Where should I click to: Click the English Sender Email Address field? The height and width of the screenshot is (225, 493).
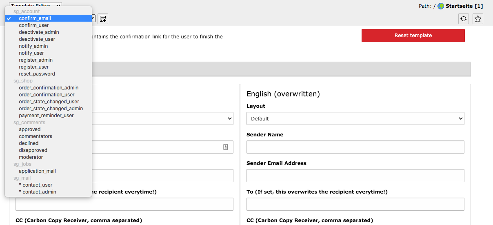click(355, 176)
